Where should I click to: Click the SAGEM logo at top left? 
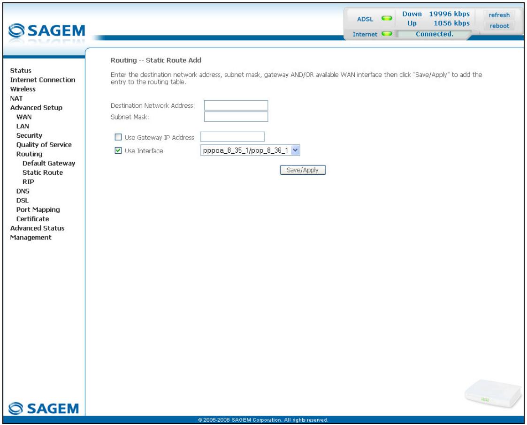click(x=47, y=30)
